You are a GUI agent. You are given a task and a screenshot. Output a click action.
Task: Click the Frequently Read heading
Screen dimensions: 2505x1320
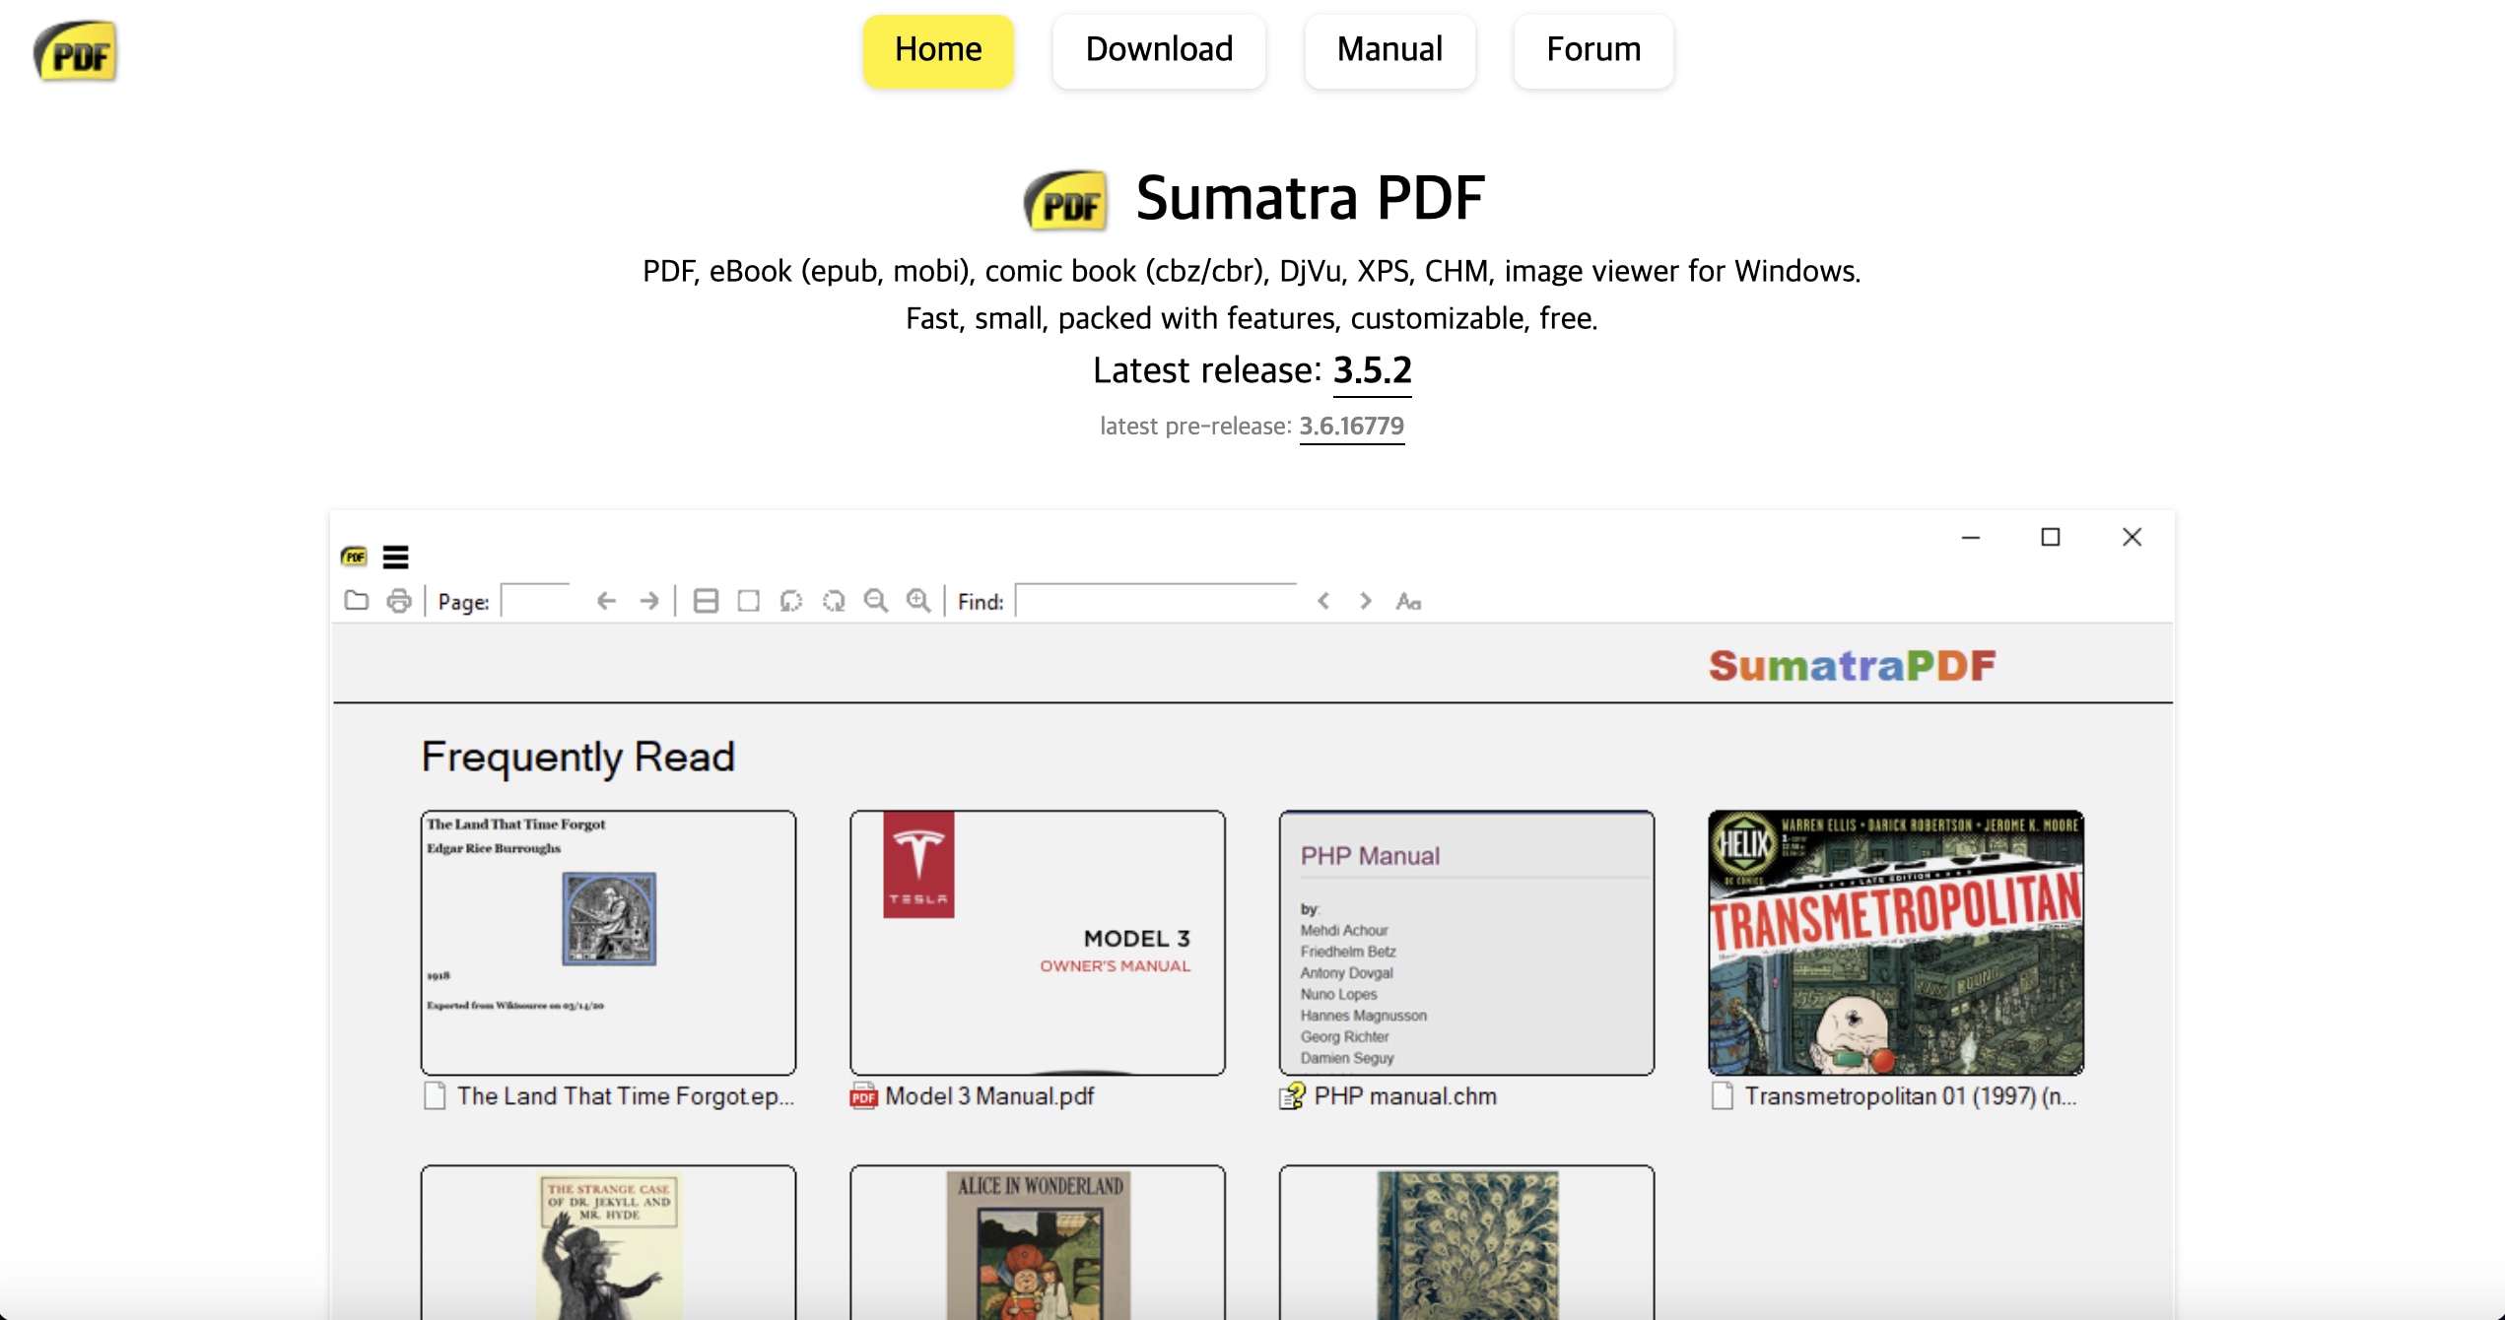point(578,758)
